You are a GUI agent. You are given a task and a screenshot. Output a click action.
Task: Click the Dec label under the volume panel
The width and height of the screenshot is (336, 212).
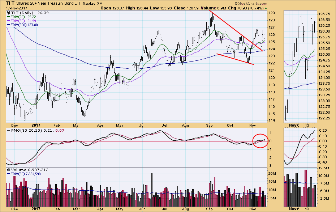[x=14, y=209]
